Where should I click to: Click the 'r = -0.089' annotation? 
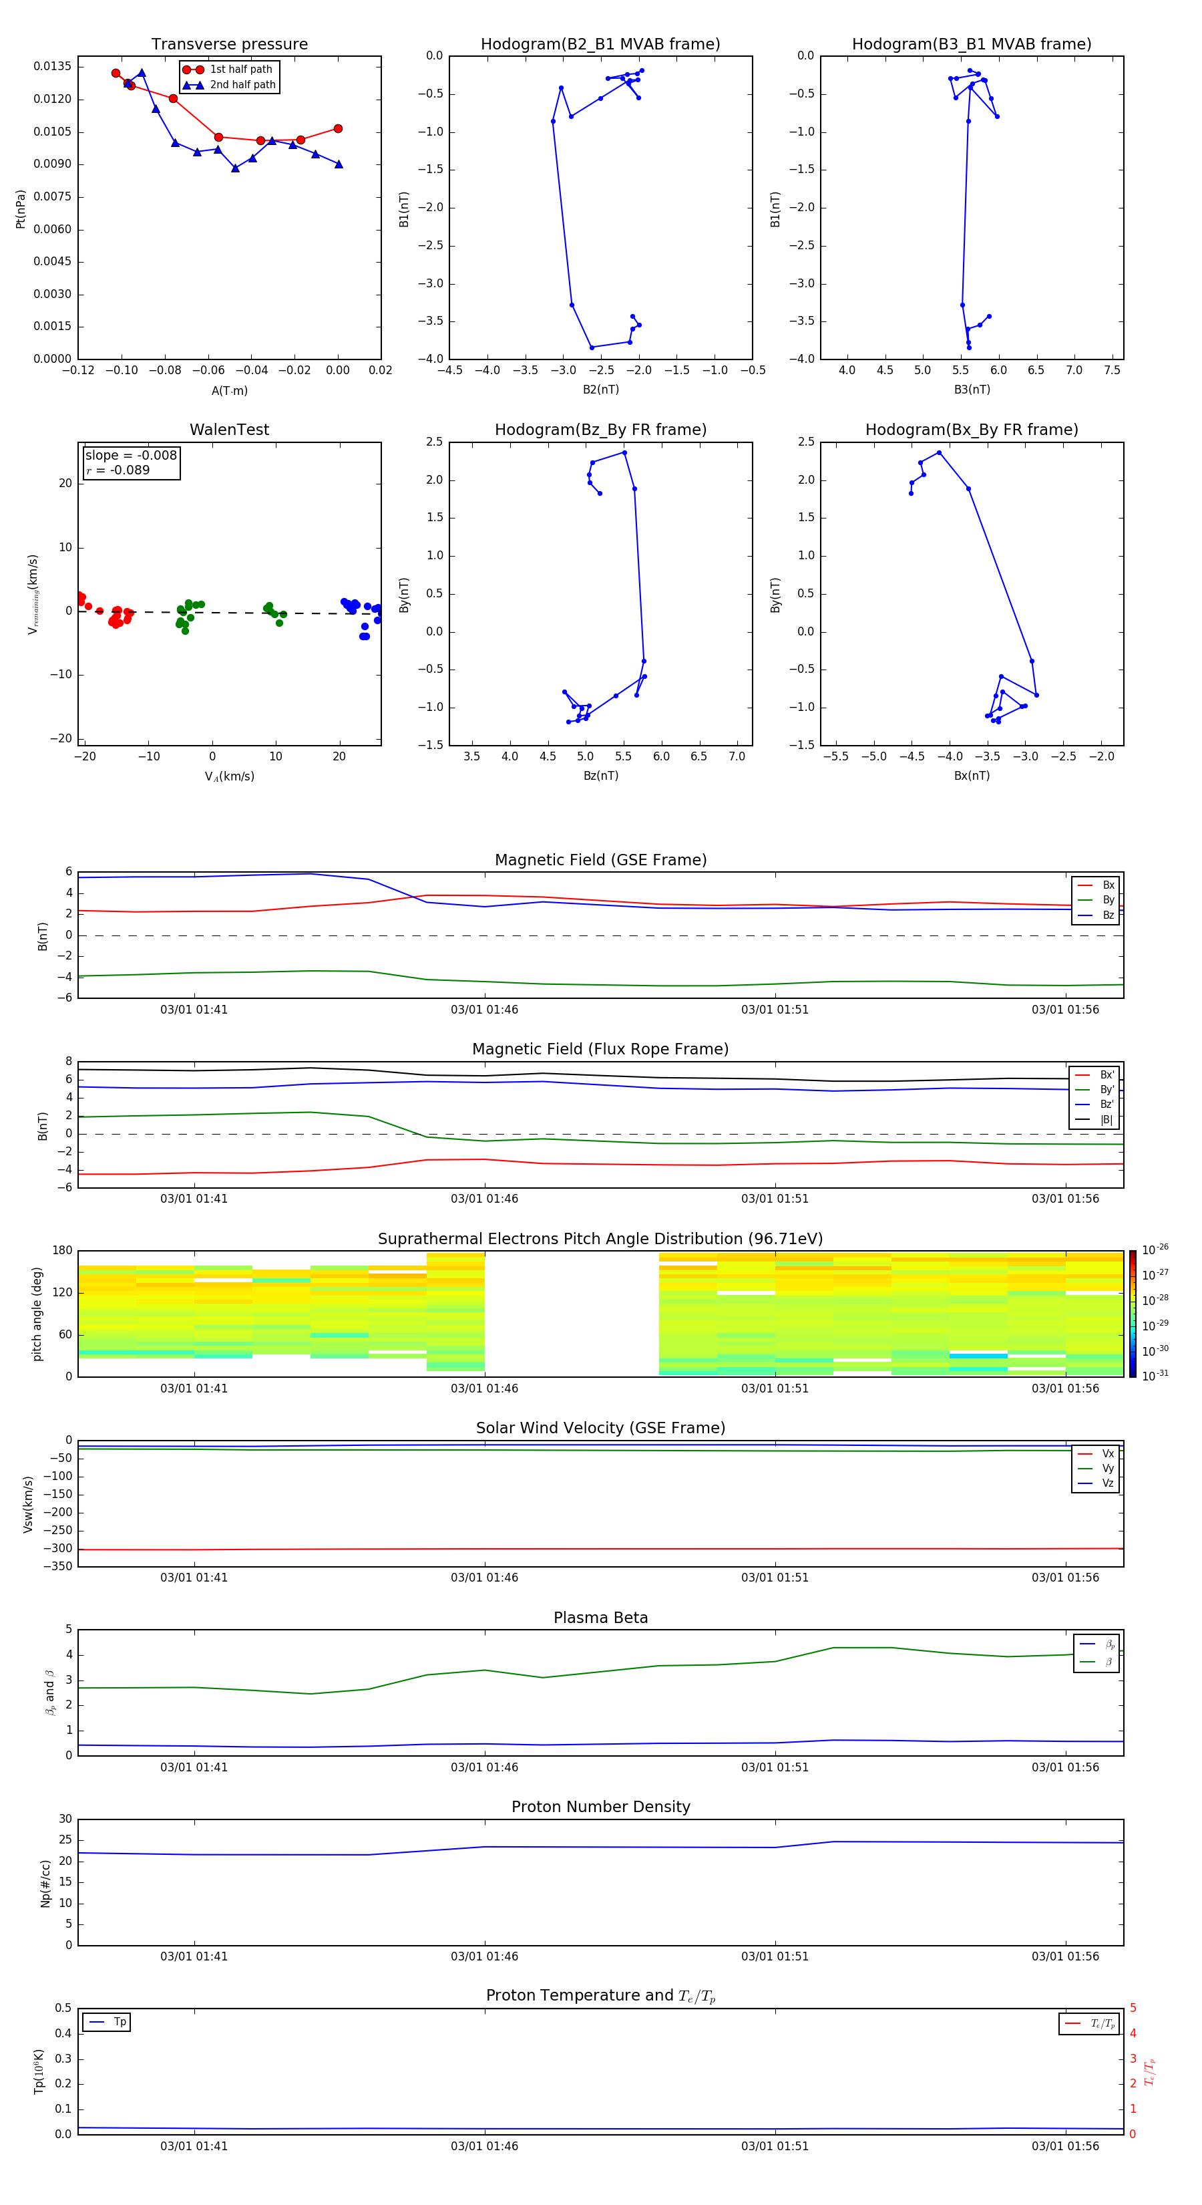pyautogui.click(x=118, y=470)
